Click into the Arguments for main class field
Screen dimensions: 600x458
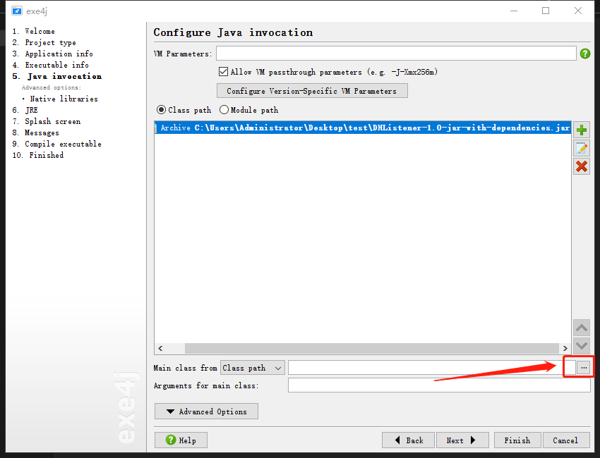click(439, 385)
